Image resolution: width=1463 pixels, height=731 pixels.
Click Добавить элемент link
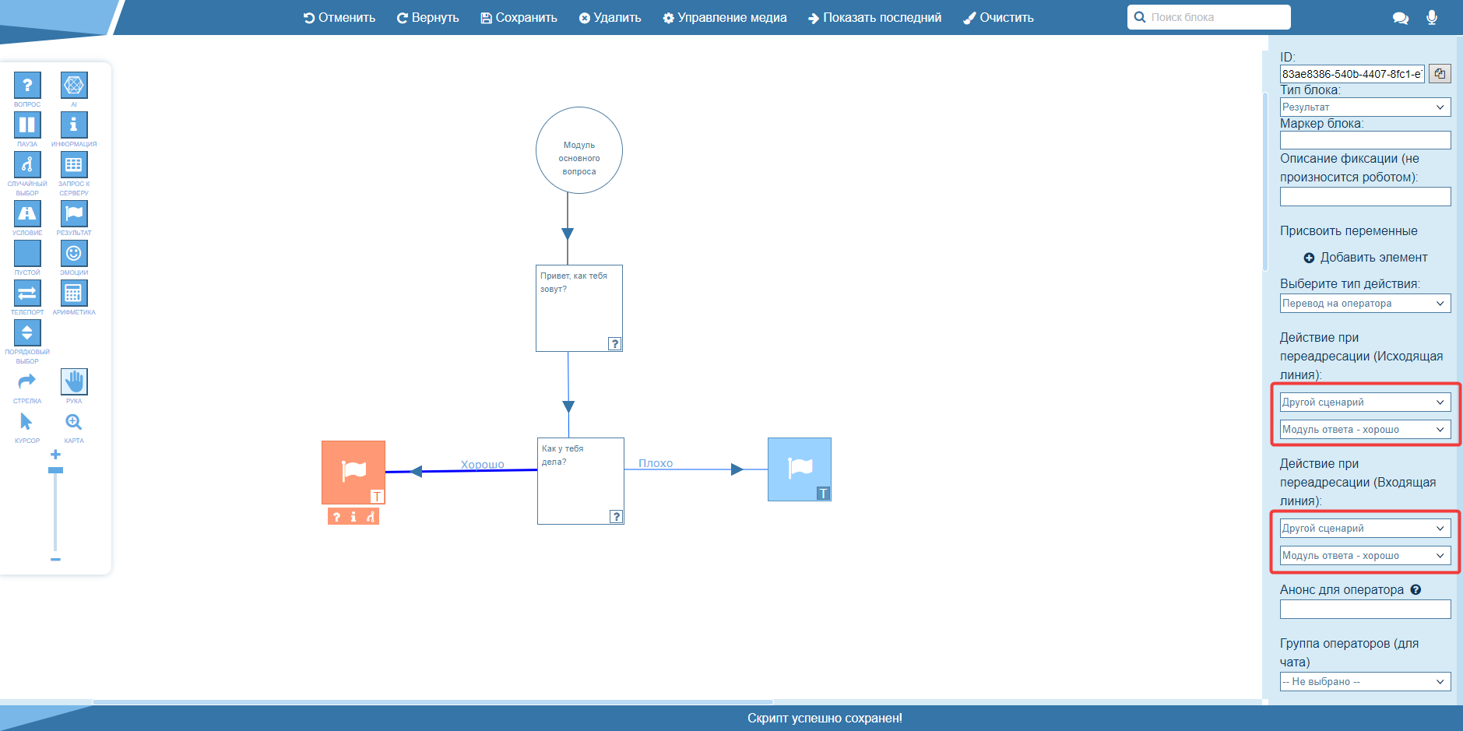pyautogui.click(x=1366, y=258)
